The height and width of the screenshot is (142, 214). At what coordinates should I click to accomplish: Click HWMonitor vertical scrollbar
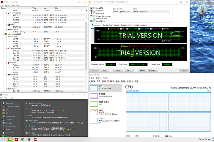click(86, 46)
